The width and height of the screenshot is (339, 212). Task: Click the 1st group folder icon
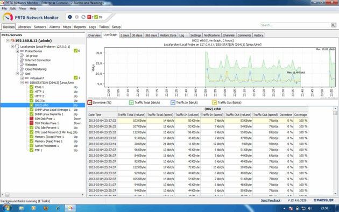(22, 55)
